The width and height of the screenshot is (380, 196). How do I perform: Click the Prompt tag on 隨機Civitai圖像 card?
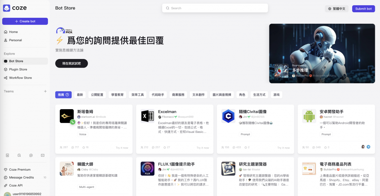(x=245, y=134)
